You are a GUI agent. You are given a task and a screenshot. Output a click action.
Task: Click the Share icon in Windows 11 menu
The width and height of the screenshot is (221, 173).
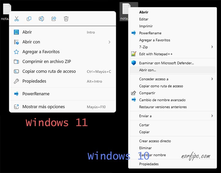54,19
